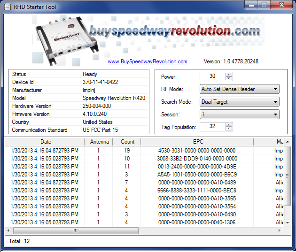Click the Manufacturer value Impinj

[89, 90]
